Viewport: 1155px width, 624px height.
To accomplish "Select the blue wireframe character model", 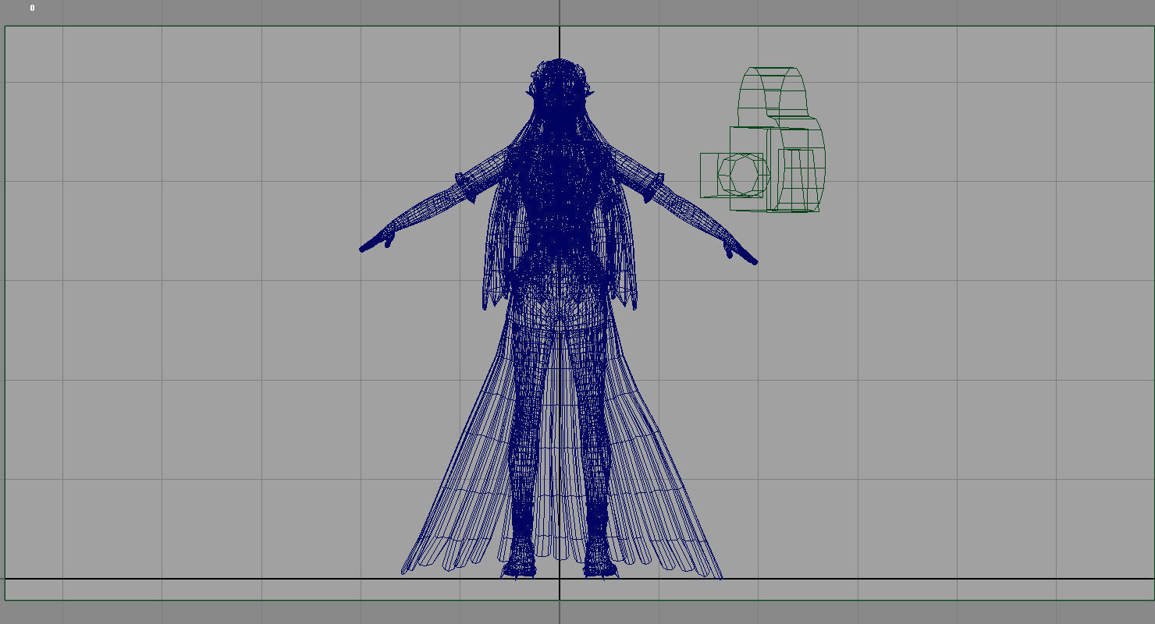I will [x=558, y=319].
